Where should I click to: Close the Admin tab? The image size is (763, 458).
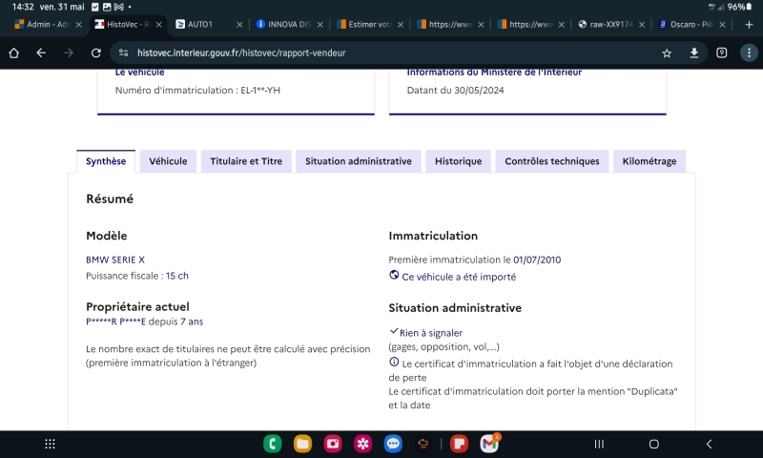click(x=79, y=25)
